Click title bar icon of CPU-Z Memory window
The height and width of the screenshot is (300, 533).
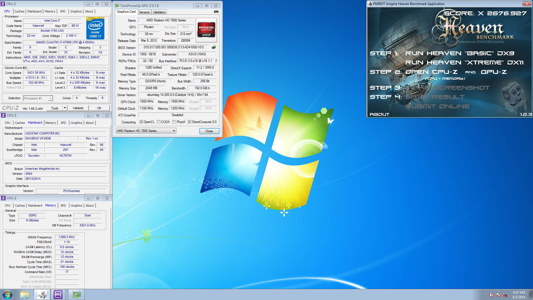[x=3, y=198]
